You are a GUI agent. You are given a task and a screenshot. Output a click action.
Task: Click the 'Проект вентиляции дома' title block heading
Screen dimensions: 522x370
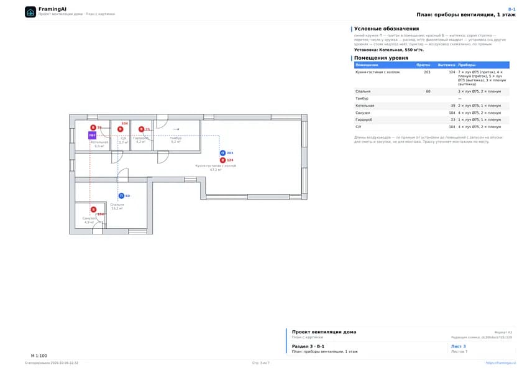click(324, 331)
